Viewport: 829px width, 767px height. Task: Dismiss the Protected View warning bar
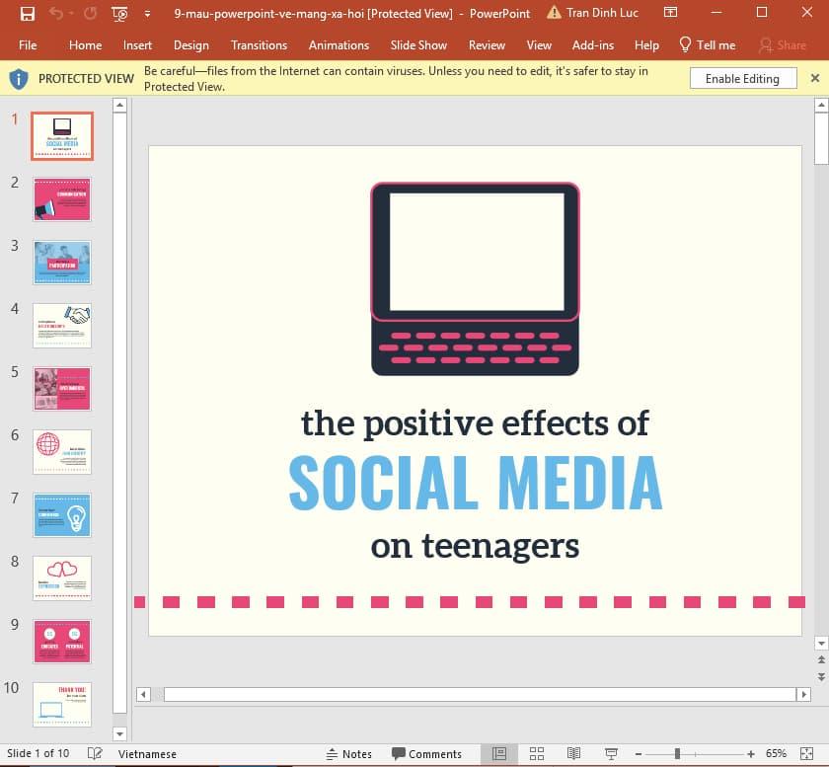coord(815,77)
